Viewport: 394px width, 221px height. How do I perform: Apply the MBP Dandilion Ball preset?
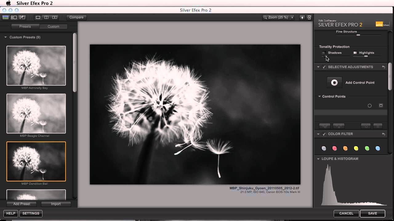click(x=36, y=161)
